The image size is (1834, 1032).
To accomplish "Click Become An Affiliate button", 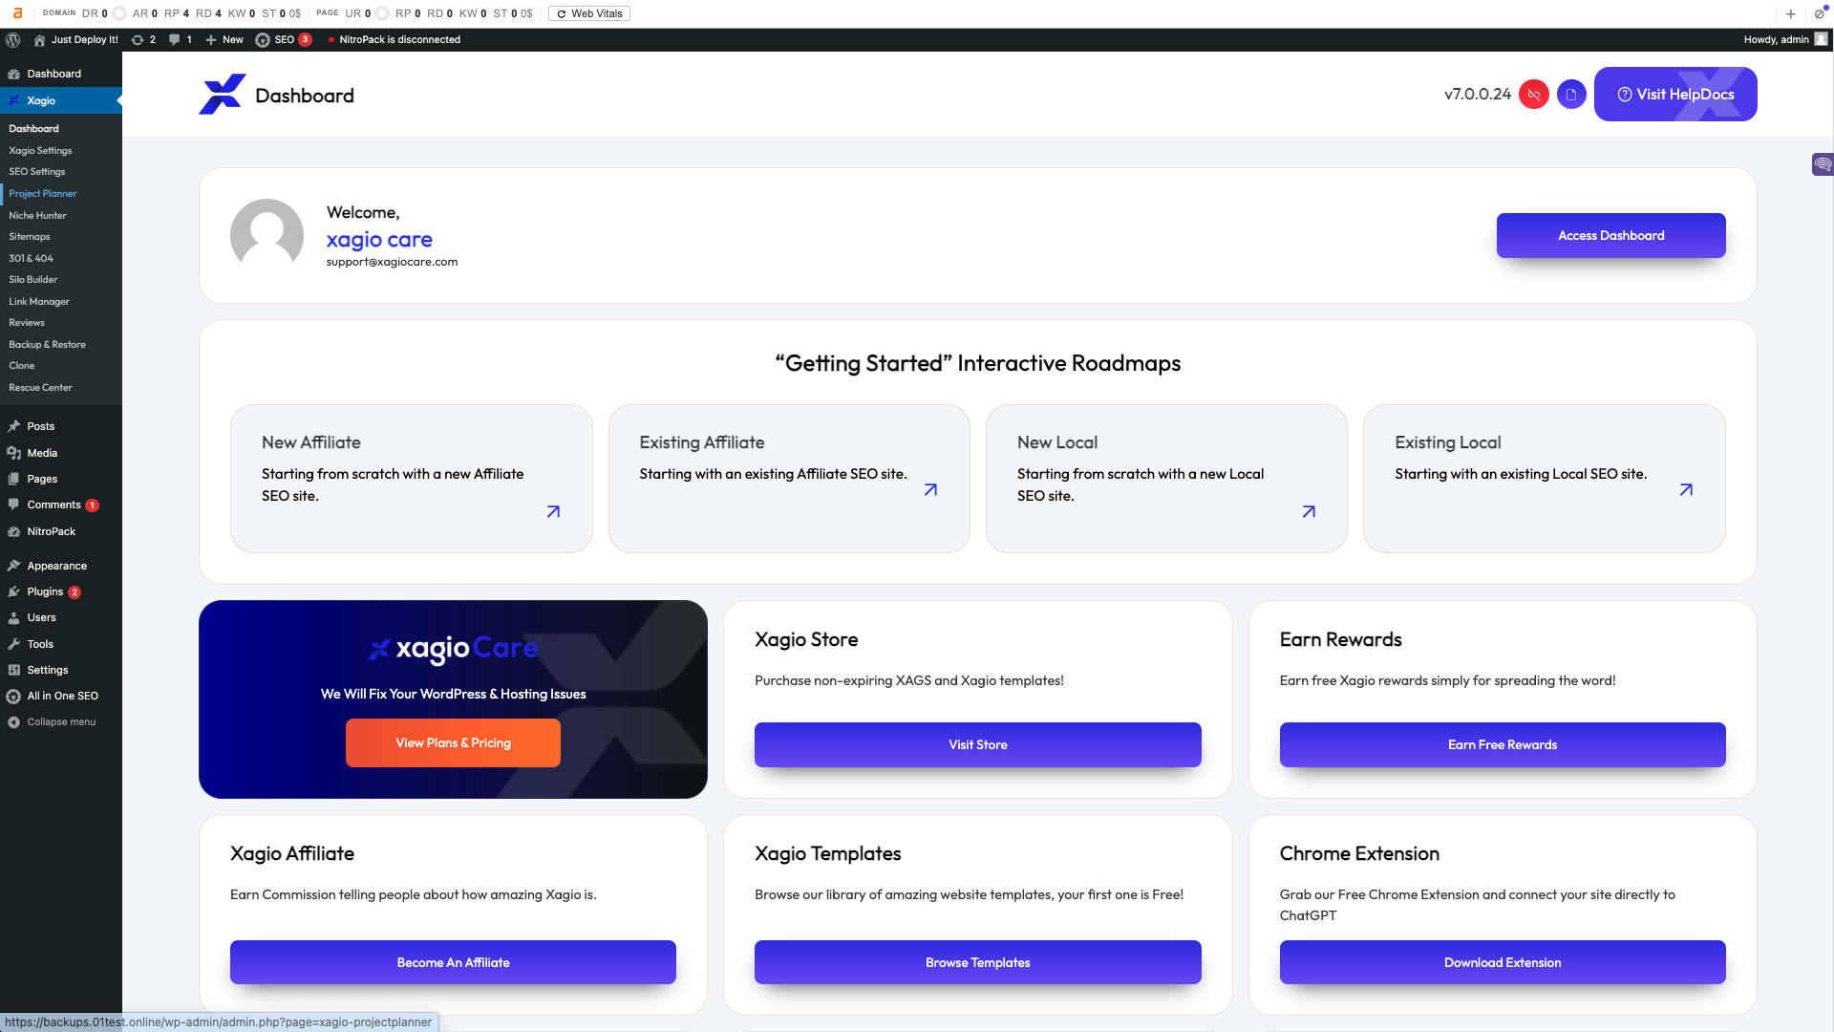I will 453,963.
